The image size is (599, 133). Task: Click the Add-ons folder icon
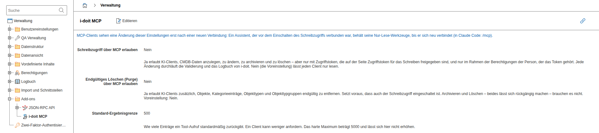click(17, 99)
